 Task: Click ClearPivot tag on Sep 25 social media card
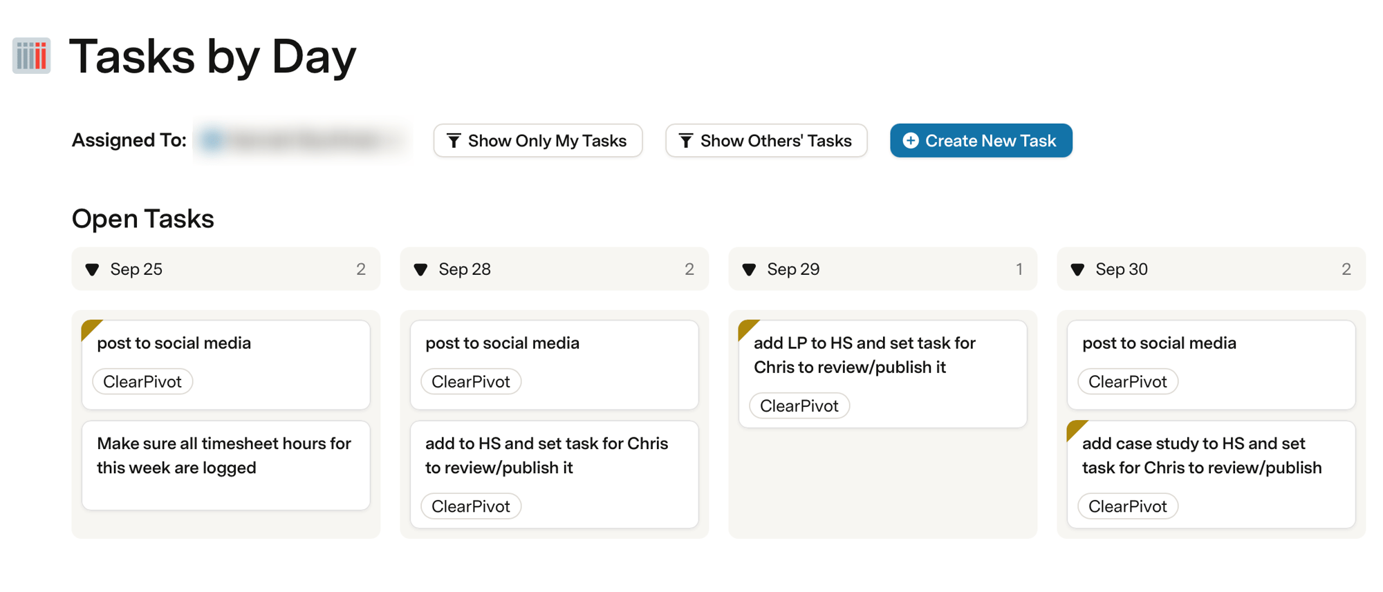click(x=142, y=382)
